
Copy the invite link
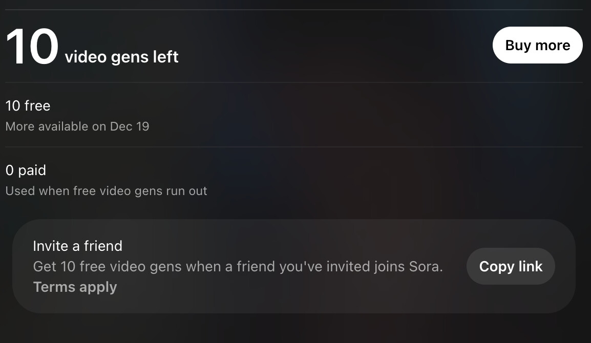point(511,266)
